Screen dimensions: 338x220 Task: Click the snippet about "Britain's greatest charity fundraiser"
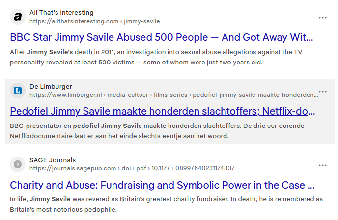tap(166, 204)
